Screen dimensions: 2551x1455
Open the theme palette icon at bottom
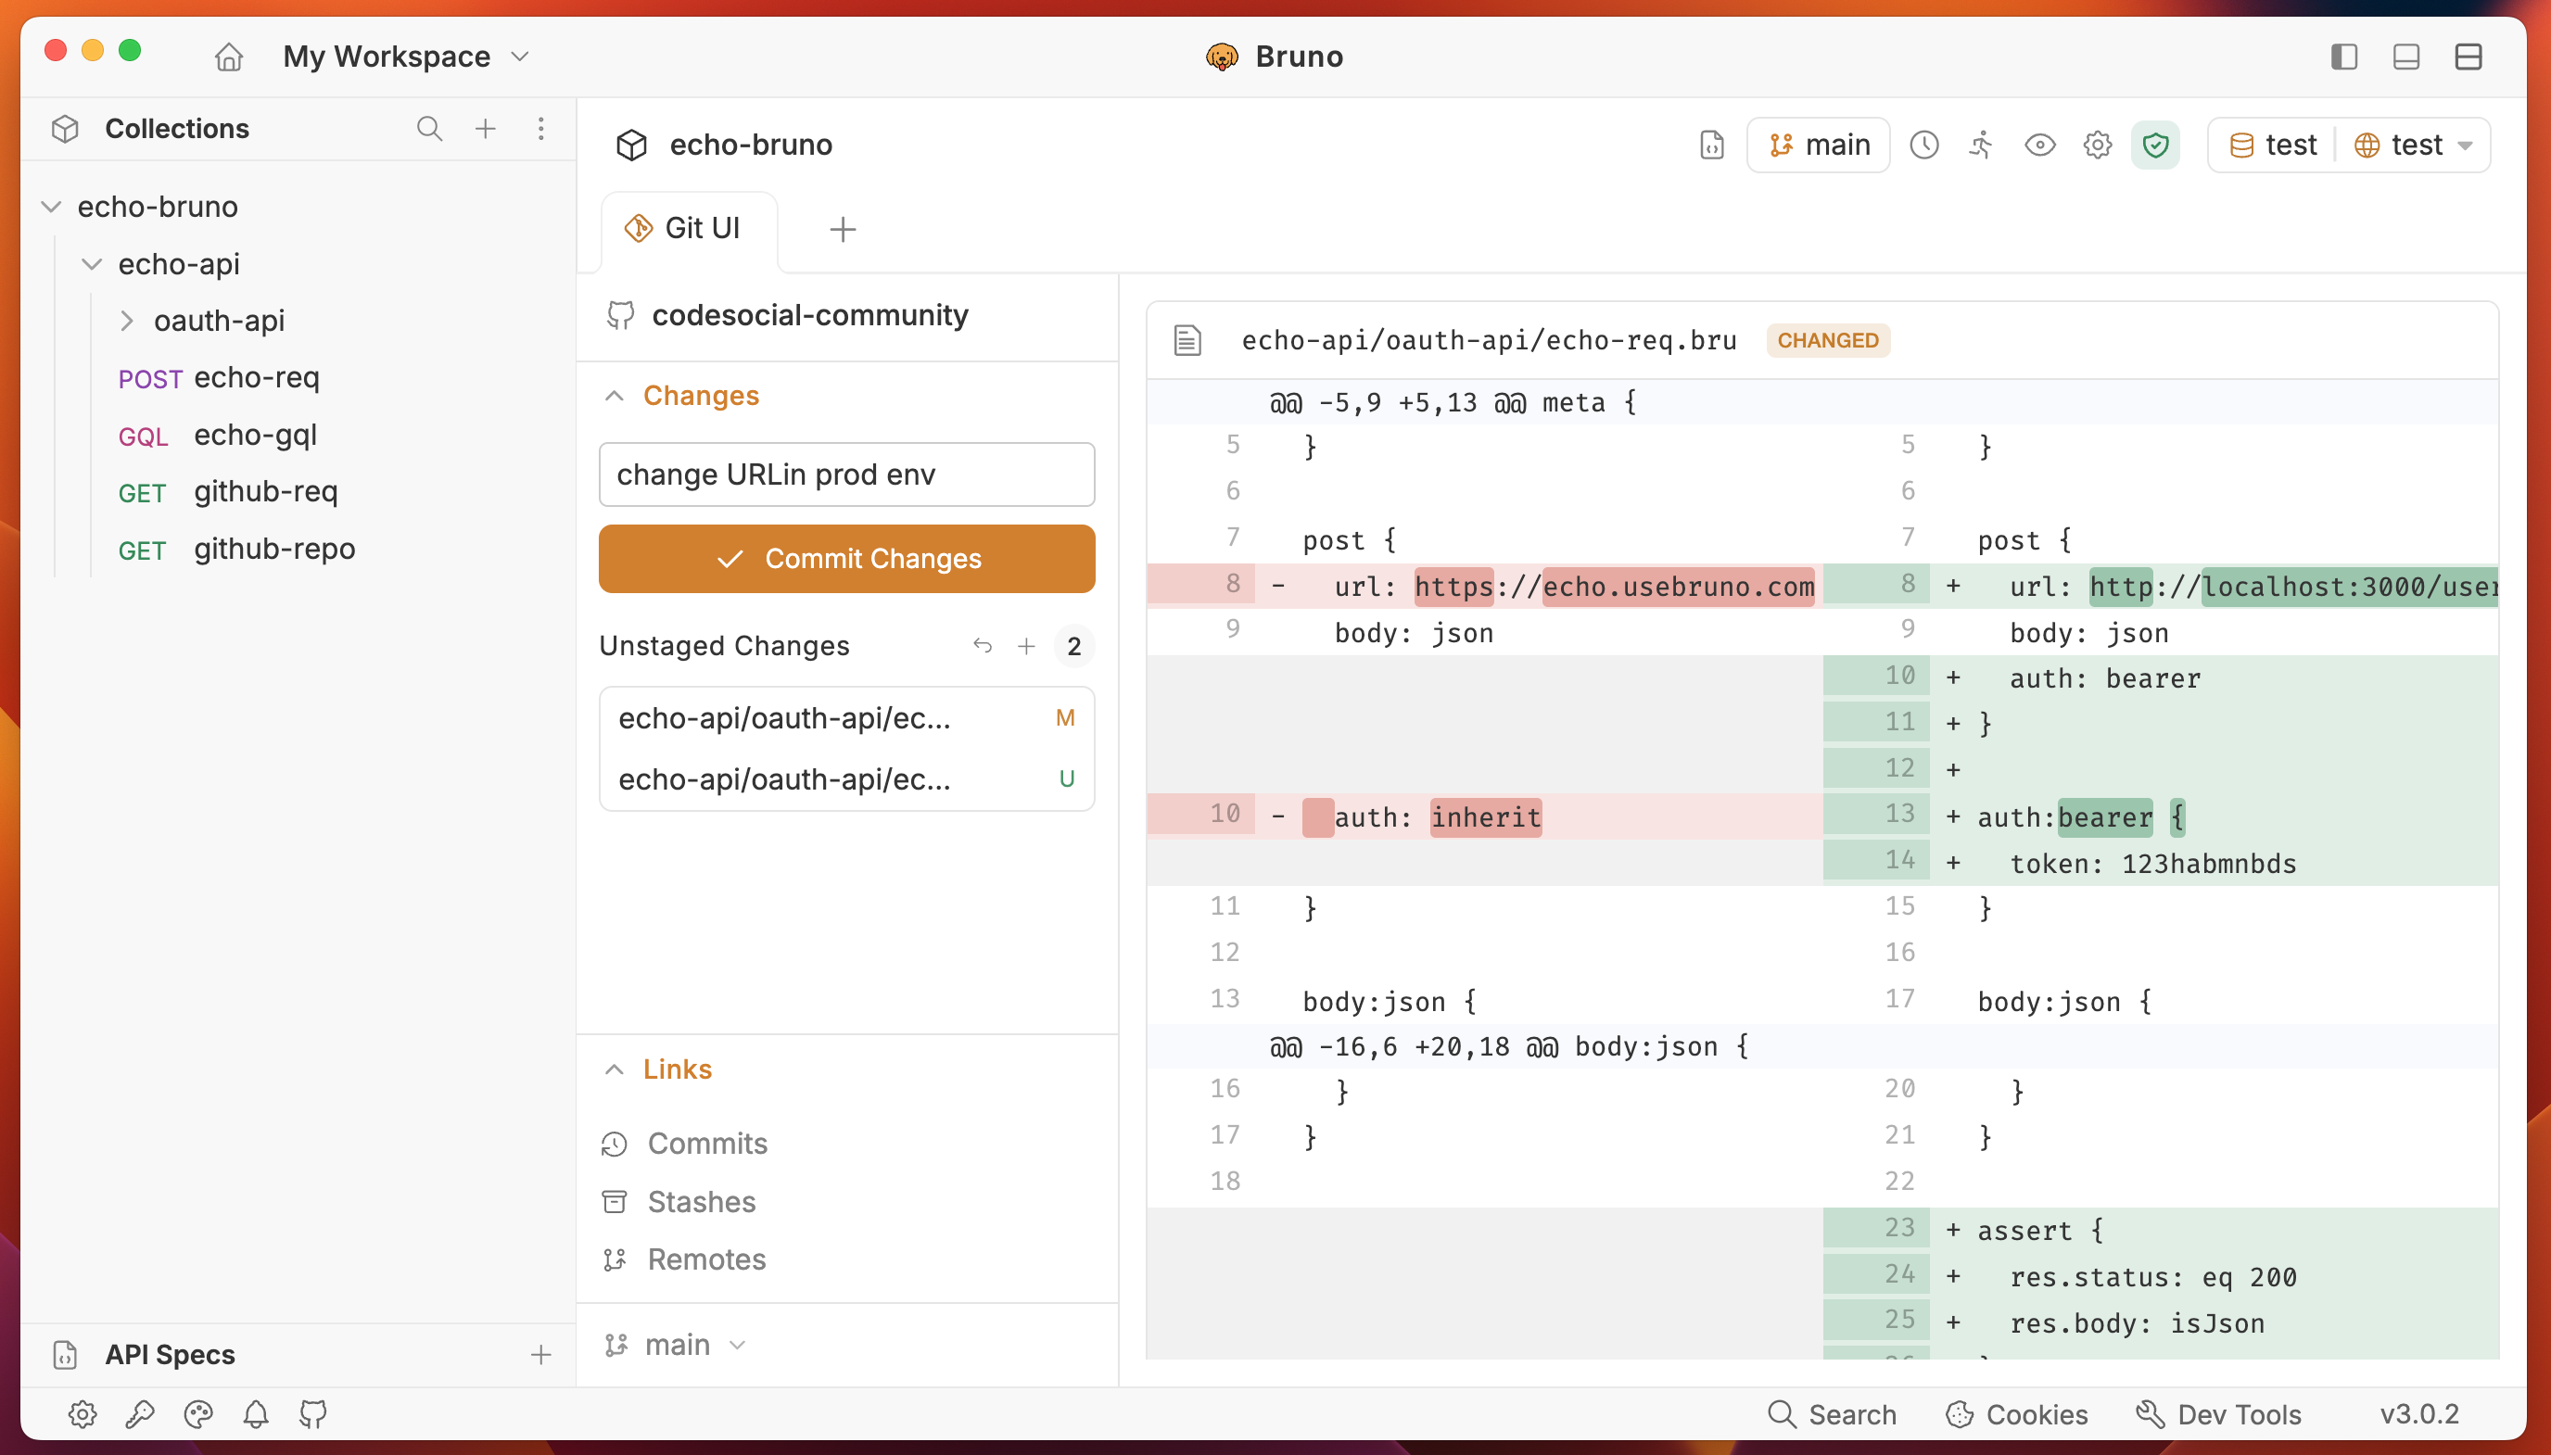click(x=197, y=1414)
